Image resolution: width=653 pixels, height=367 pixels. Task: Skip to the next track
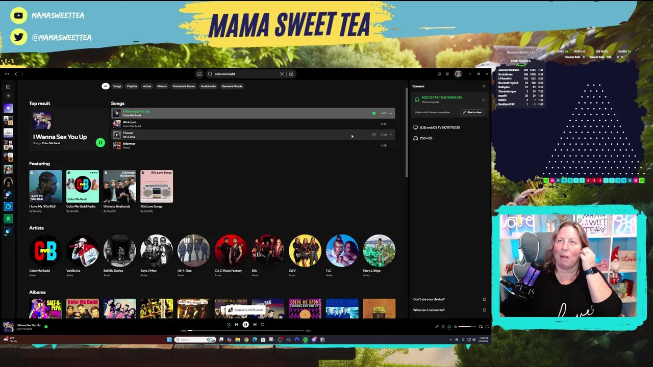[x=255, y=325]
